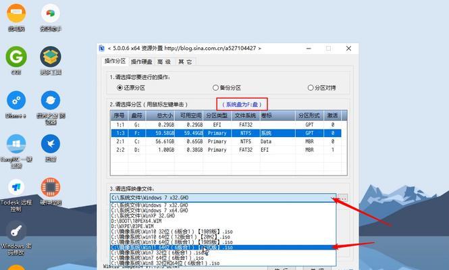The image size is (449, 270).
Task: Click the browse '...' button beside image path
Action: tap(342, 198)
